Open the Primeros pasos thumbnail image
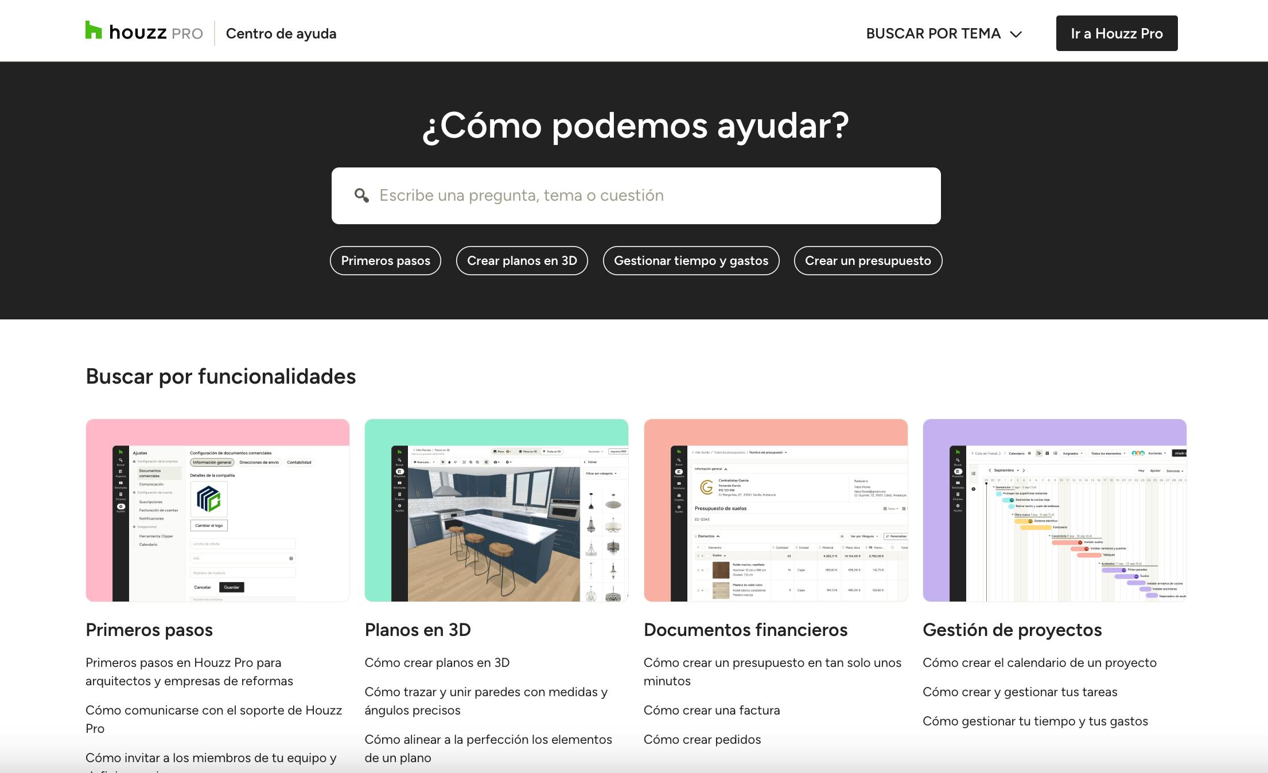Screen dimensions: 1268x773 tap(217, 510)
